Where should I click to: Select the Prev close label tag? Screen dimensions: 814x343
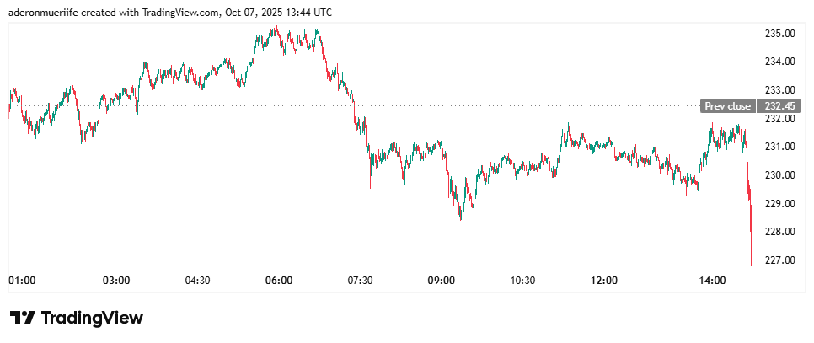click(727, 106)
